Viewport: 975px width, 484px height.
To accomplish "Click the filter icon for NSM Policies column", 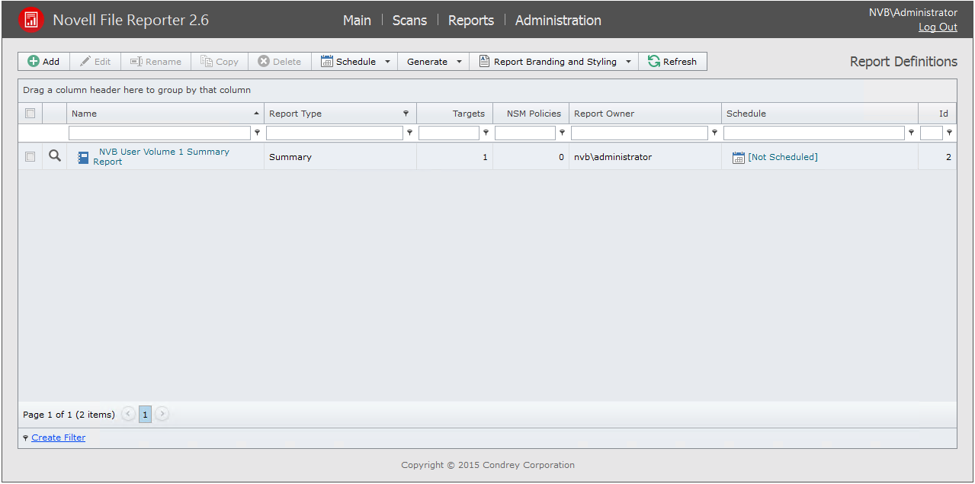I will click(x=562, y=133).
